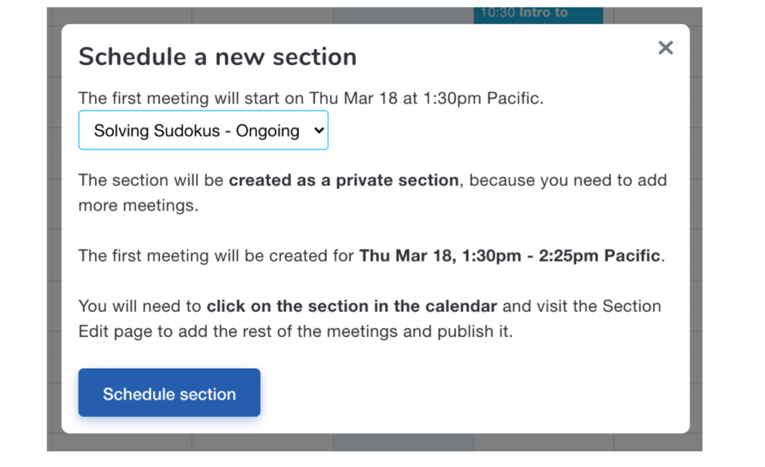Click the dimmed backdrop right of the dialog
Image resolution: width=765 pixels, height=467 pixels.
coord(696,224)
